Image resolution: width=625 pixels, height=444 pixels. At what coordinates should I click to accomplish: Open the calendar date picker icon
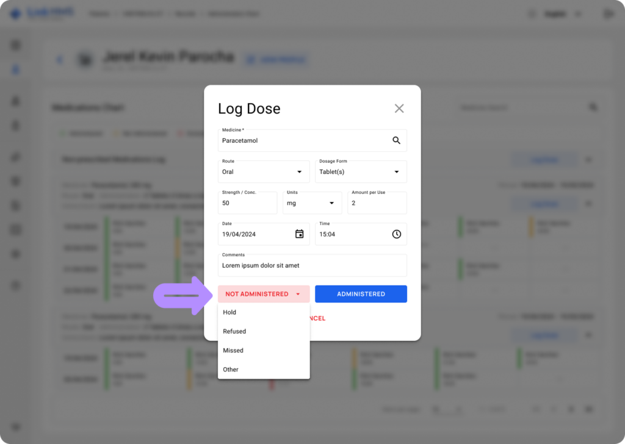click(x=299, y=234)
